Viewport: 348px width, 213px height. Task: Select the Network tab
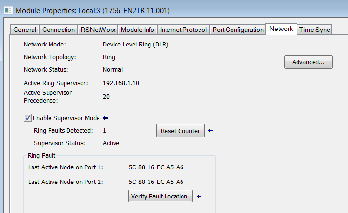[281, 29]
